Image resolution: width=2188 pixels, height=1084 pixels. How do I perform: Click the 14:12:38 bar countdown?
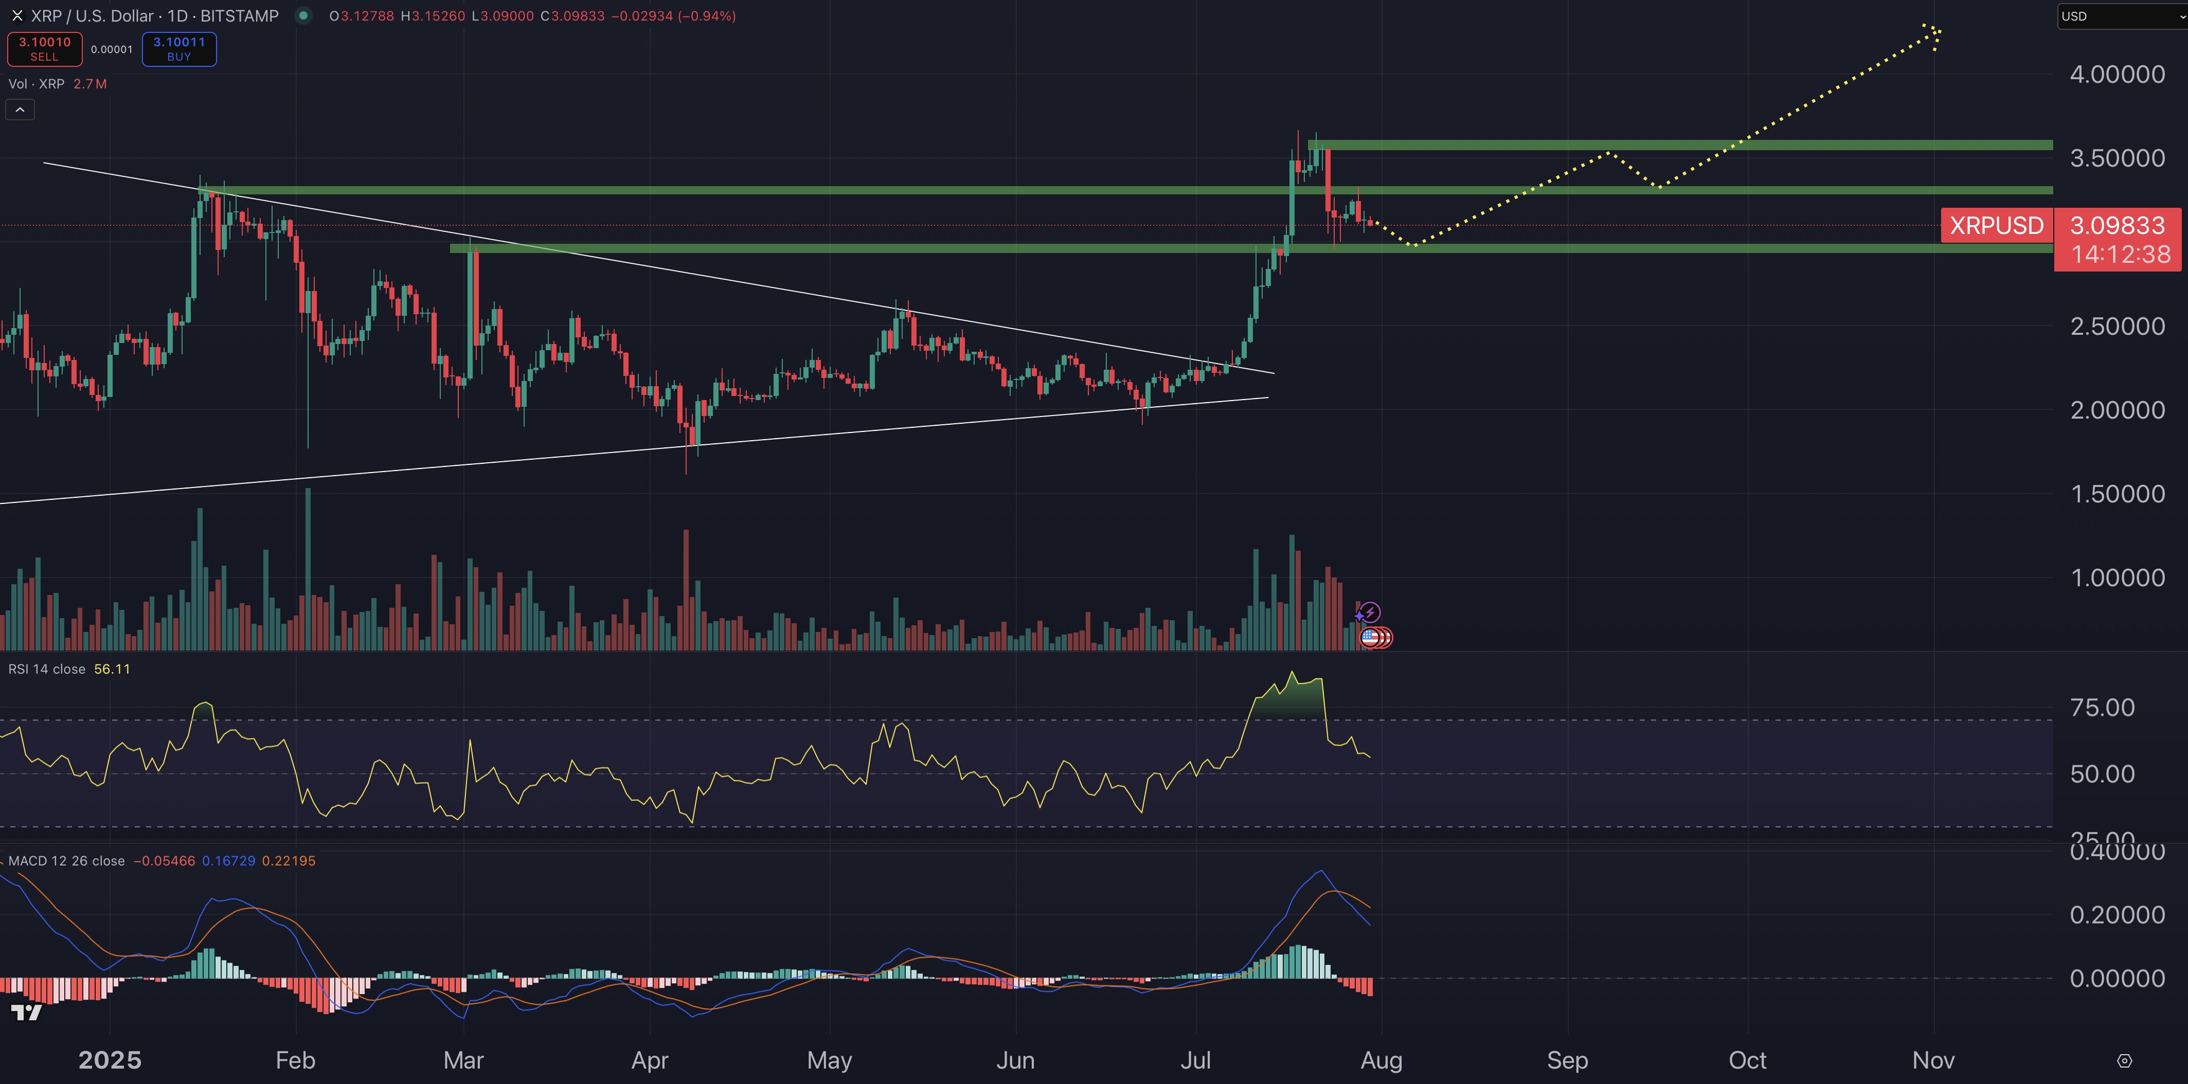click(2120, 255)
